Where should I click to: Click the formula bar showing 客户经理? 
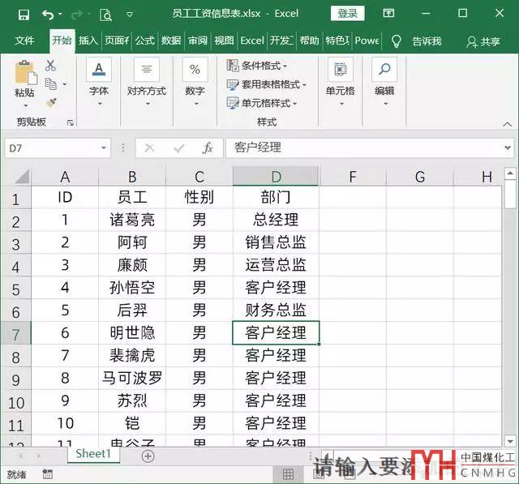(365, 148)
